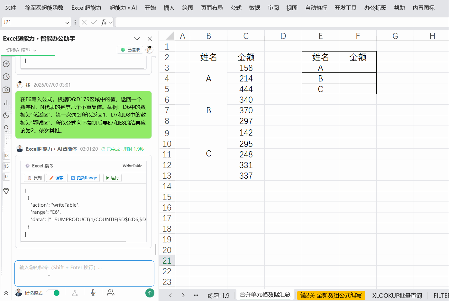Select the 第2关 全新数组公式编写 sheet tab
The height and width of the screenshot is (301, 449).
(331, 295)
